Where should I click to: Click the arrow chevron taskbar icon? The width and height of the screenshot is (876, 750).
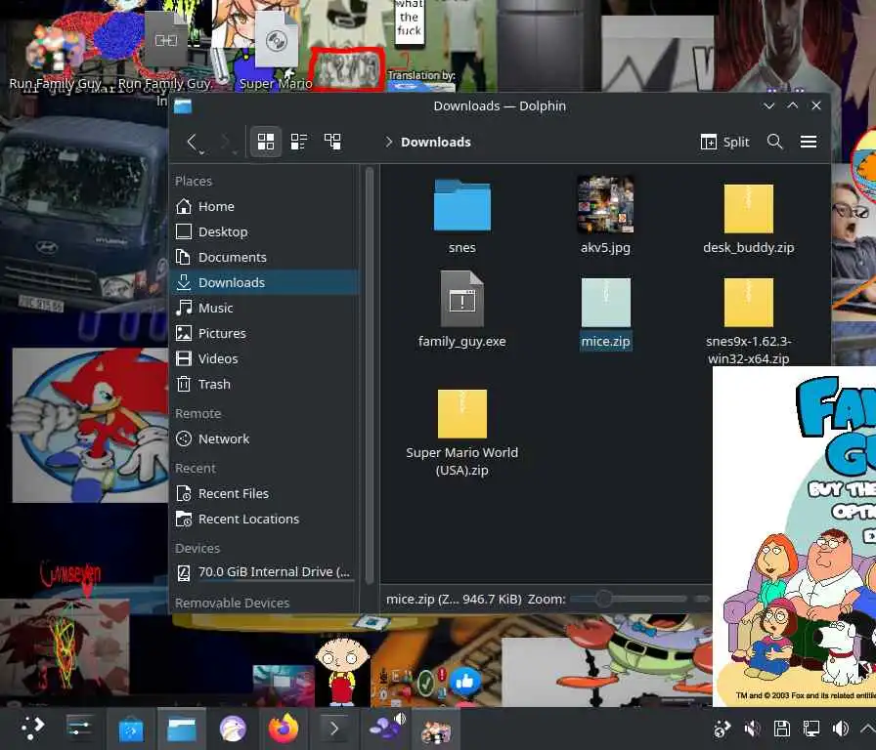coord(334,729)
